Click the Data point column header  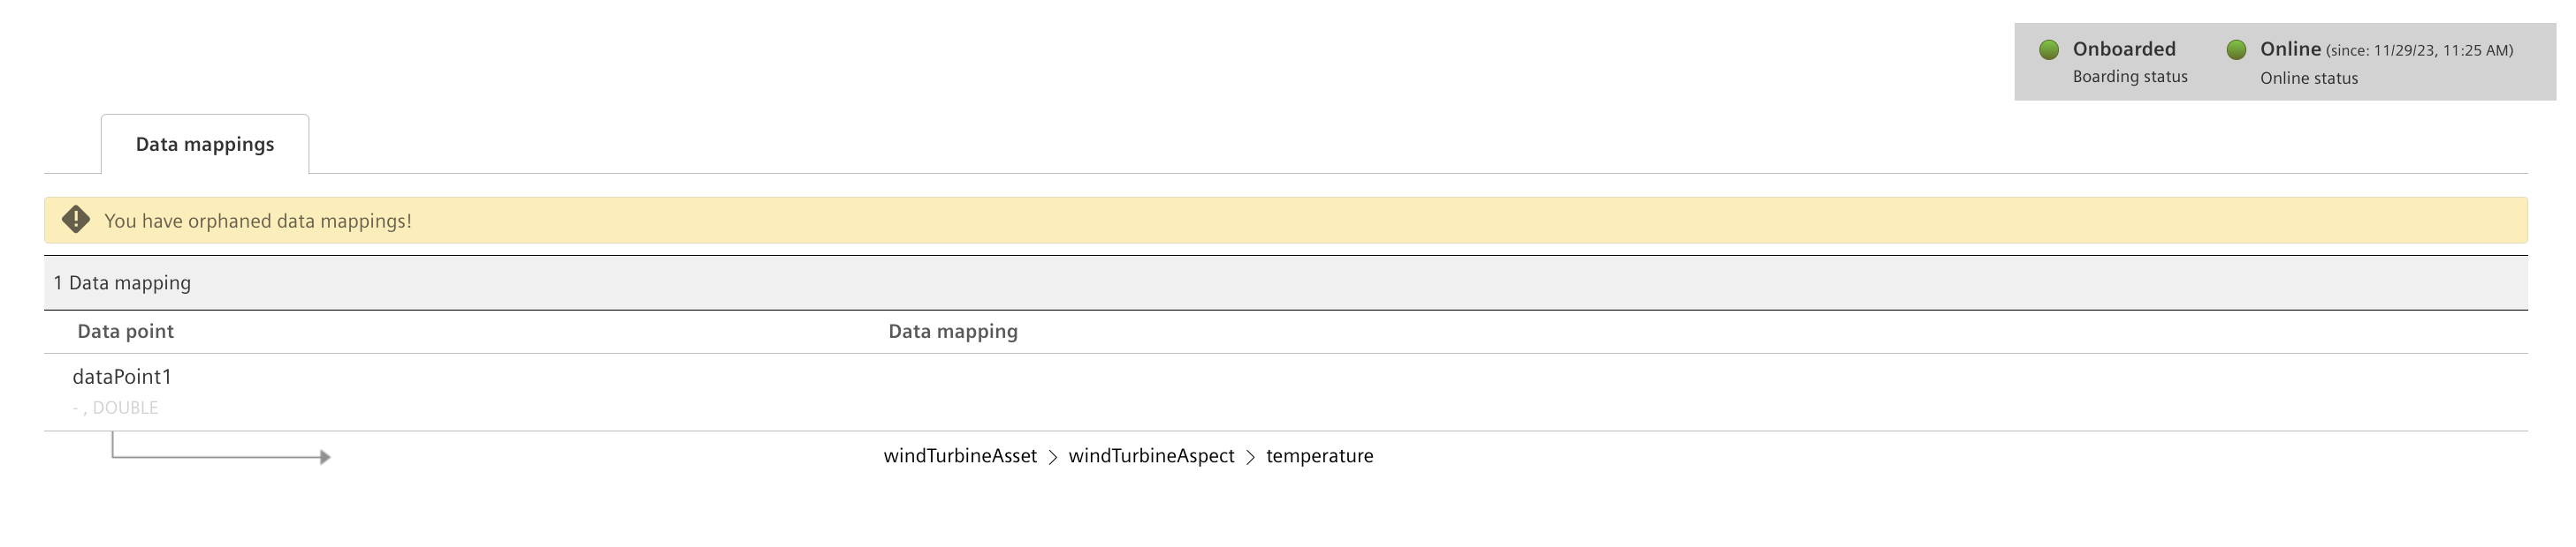click(x=126, y=332)
